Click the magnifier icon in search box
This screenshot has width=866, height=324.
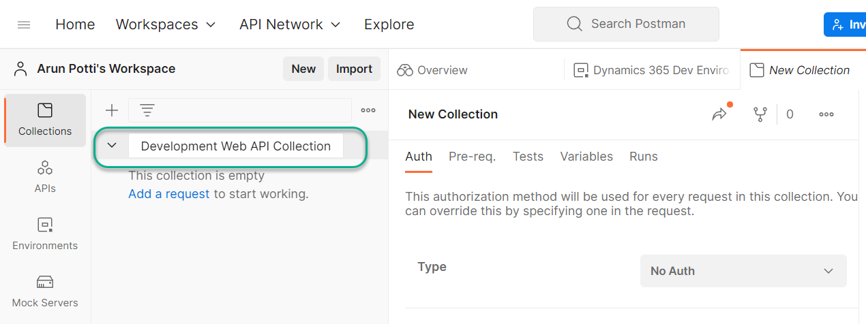(574, 24)
